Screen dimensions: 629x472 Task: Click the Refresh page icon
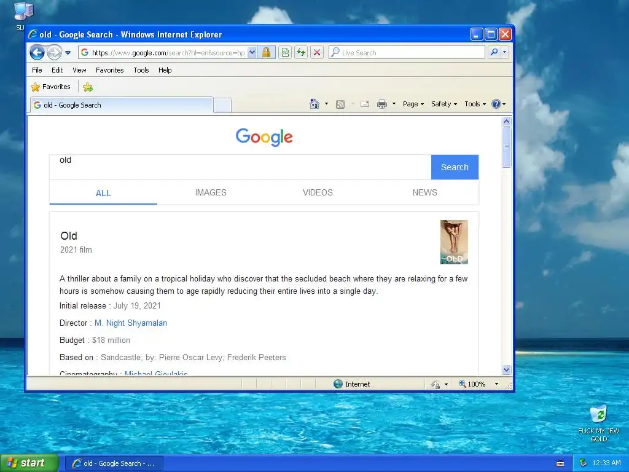301,53
